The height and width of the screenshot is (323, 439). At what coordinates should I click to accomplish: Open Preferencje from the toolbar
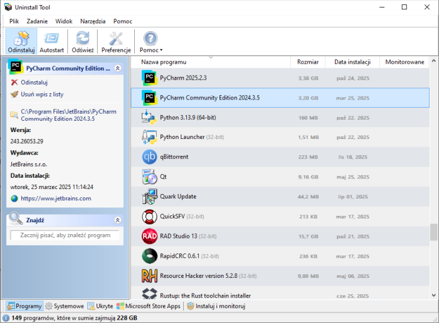tap(116, 41)
